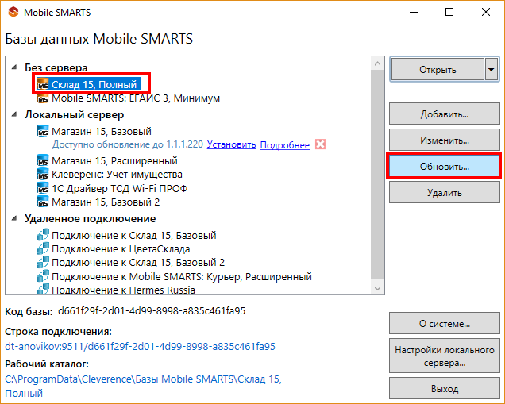Open the connection string link dt-anovikov:9511
The image size is (505, 404).
[140, 346]
